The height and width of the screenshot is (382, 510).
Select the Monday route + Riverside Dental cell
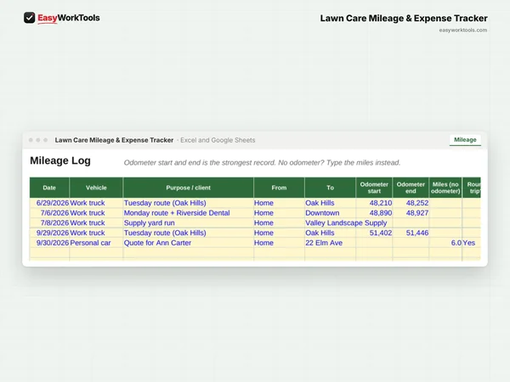[x=189, y=213]
